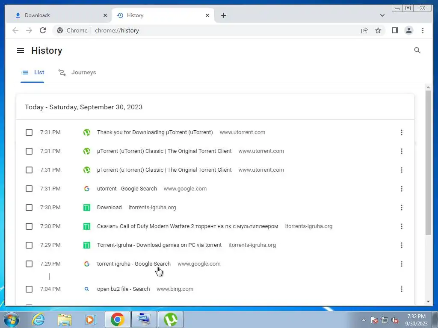Check the torrent igruha - Google Search entry
The height and width of the screenshot is (328, 438).
click(x=29, y=264)
